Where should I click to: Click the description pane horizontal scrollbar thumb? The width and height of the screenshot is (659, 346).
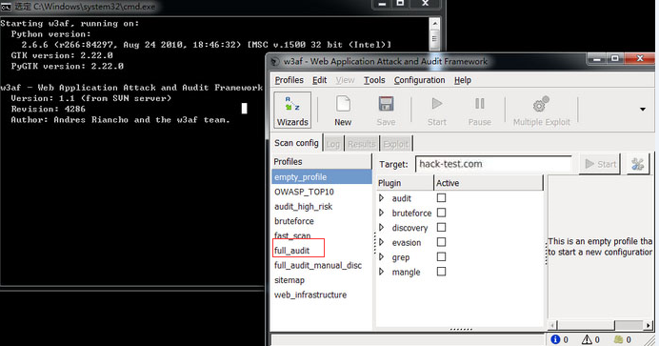[x=586, y=325]
